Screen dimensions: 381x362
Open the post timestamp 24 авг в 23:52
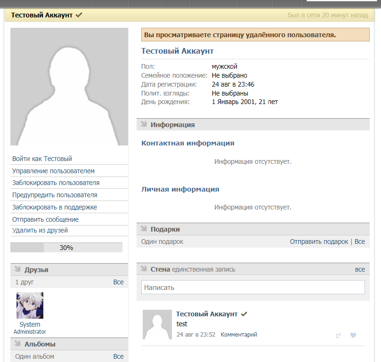tap(196, 335)
